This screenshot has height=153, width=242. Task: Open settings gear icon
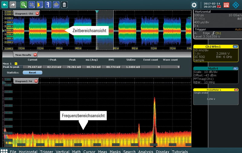tap(194, 5)
